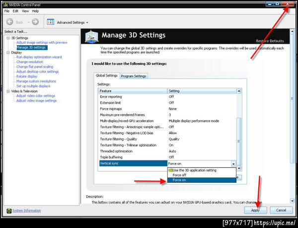Click the Apply button

(255, 210)
